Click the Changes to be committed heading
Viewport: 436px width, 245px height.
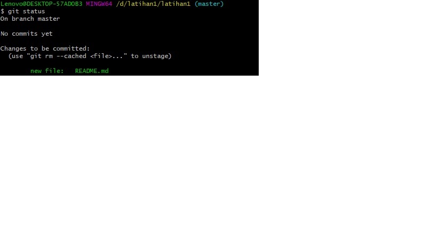point(45,48)
